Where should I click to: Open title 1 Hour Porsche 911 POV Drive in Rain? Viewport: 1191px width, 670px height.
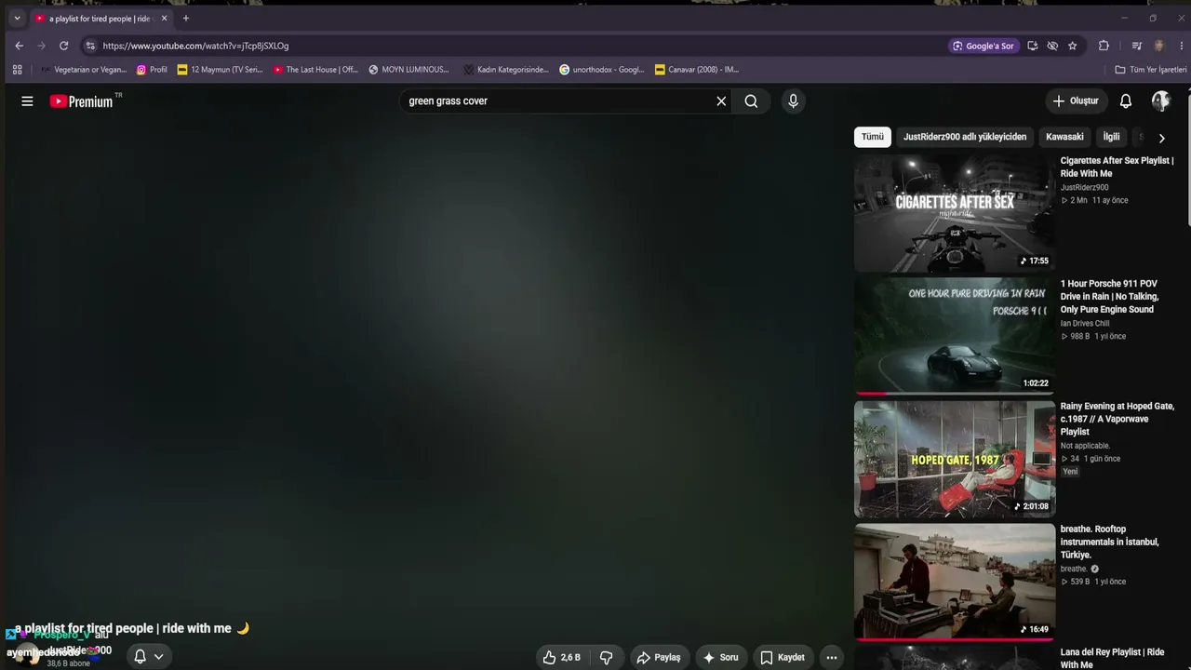coord(1109,296)
